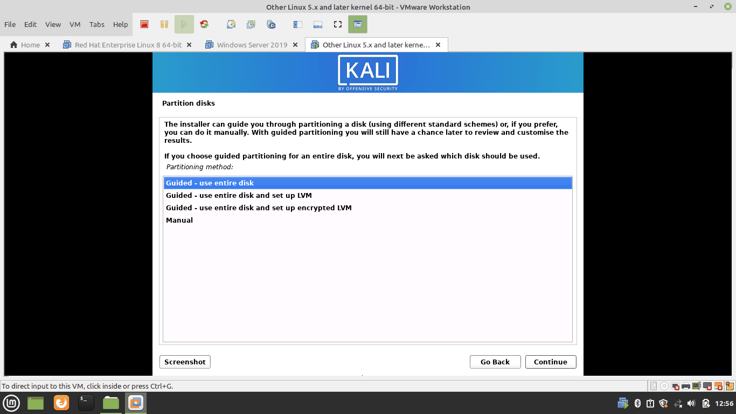Screen dimensions: 736x414
Task: Enter full screen mode via toolbar icon
Action: [338, 24]
